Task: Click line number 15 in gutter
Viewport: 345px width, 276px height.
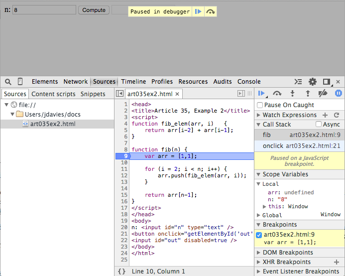Action: [x=124, y=195]
